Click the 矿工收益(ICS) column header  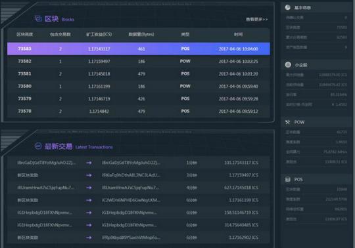(x=99, y=34)
